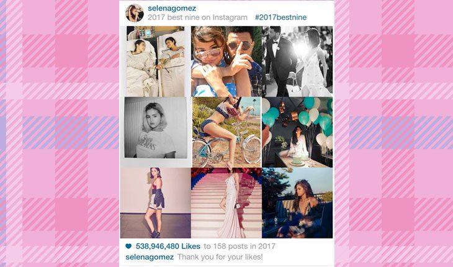This screenshot has height=267, width=453.
Task: Click the 538,946,480 Likes count
Action: tap(168, 246)
